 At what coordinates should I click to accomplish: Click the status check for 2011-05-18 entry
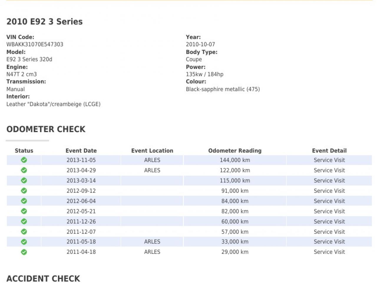coord(24,242)
